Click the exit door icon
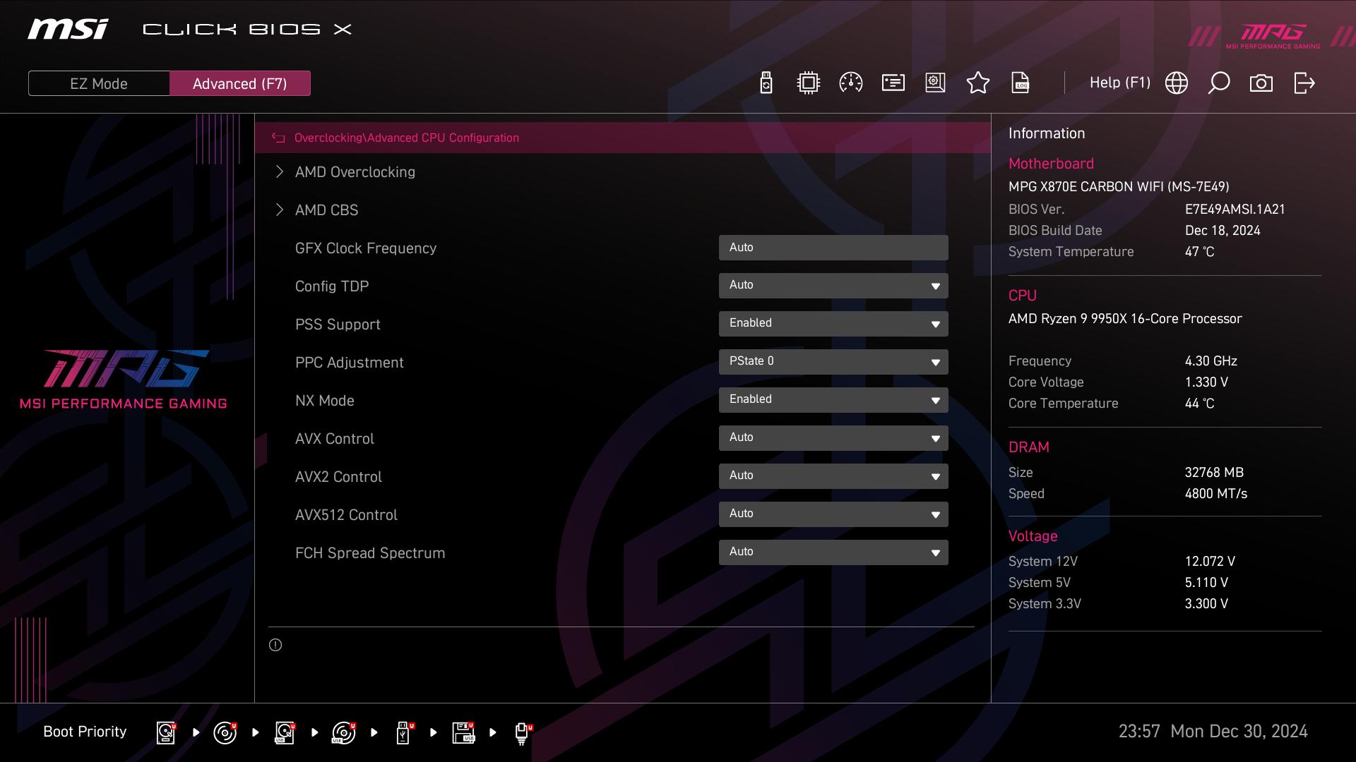The width and height of the screenshot is (1356, 762). coord(1304,83)
